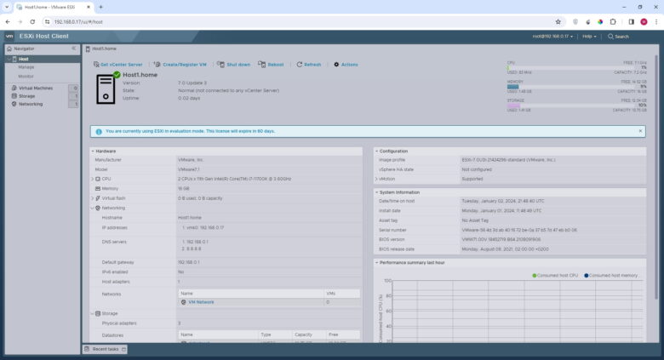Click the magnifier Search icon in header
This screenshot has height=360, width=664.
pos(610,37)
